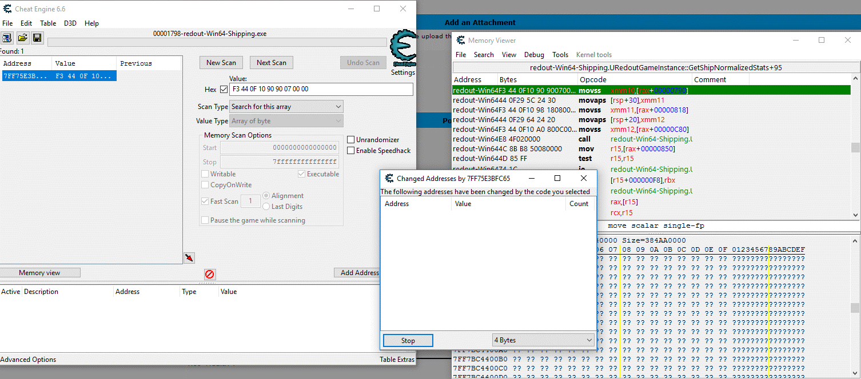Click the floppy disk save icon
Image resolution: width=861 pixels, height=379 pixels.
click(x=37, y=38)
